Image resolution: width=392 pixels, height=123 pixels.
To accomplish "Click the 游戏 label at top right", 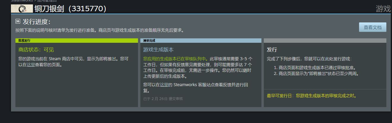I will (383, 9).
